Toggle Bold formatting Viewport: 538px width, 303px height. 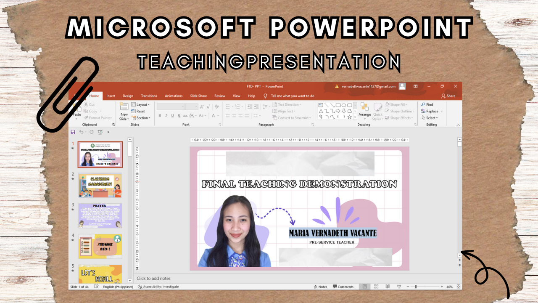tap(160, 116)
